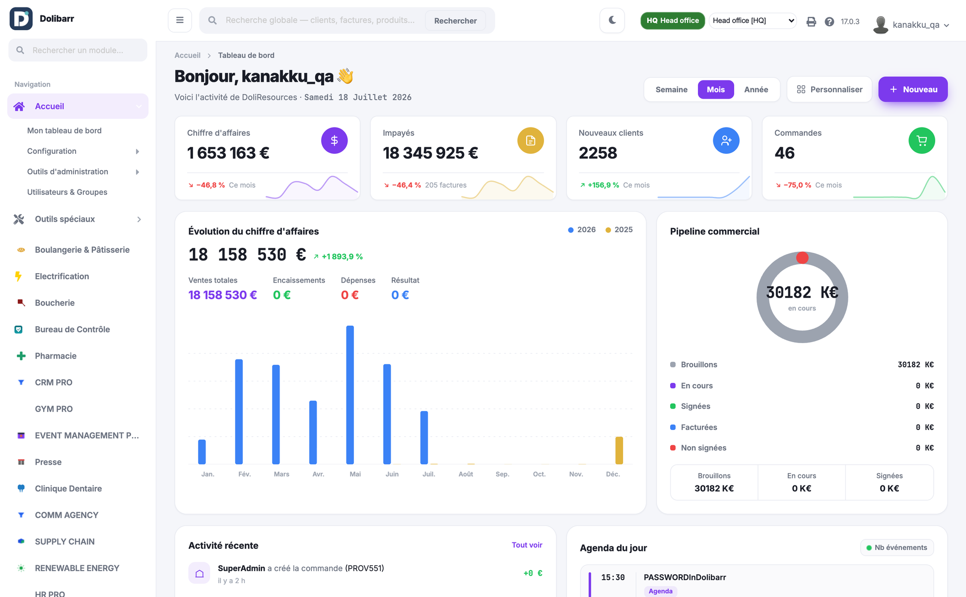Viewport: 966px width, 597px height.
Task: Click the Clinique Dentaire tooth icon
Action: 21,488
